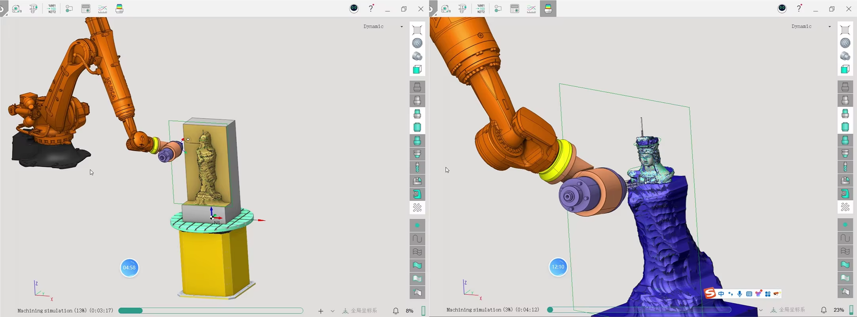Click the red Sogou input method icon
Screen dimensions: 857x317
pos(710,294)
